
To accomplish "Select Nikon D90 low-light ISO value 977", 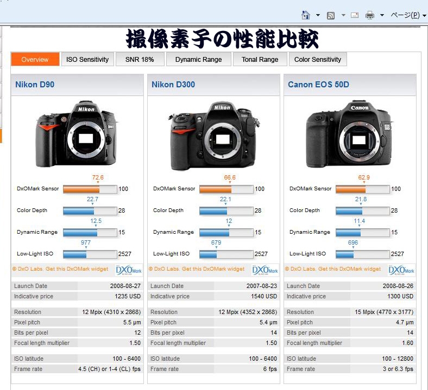I will tap(86, 242).
